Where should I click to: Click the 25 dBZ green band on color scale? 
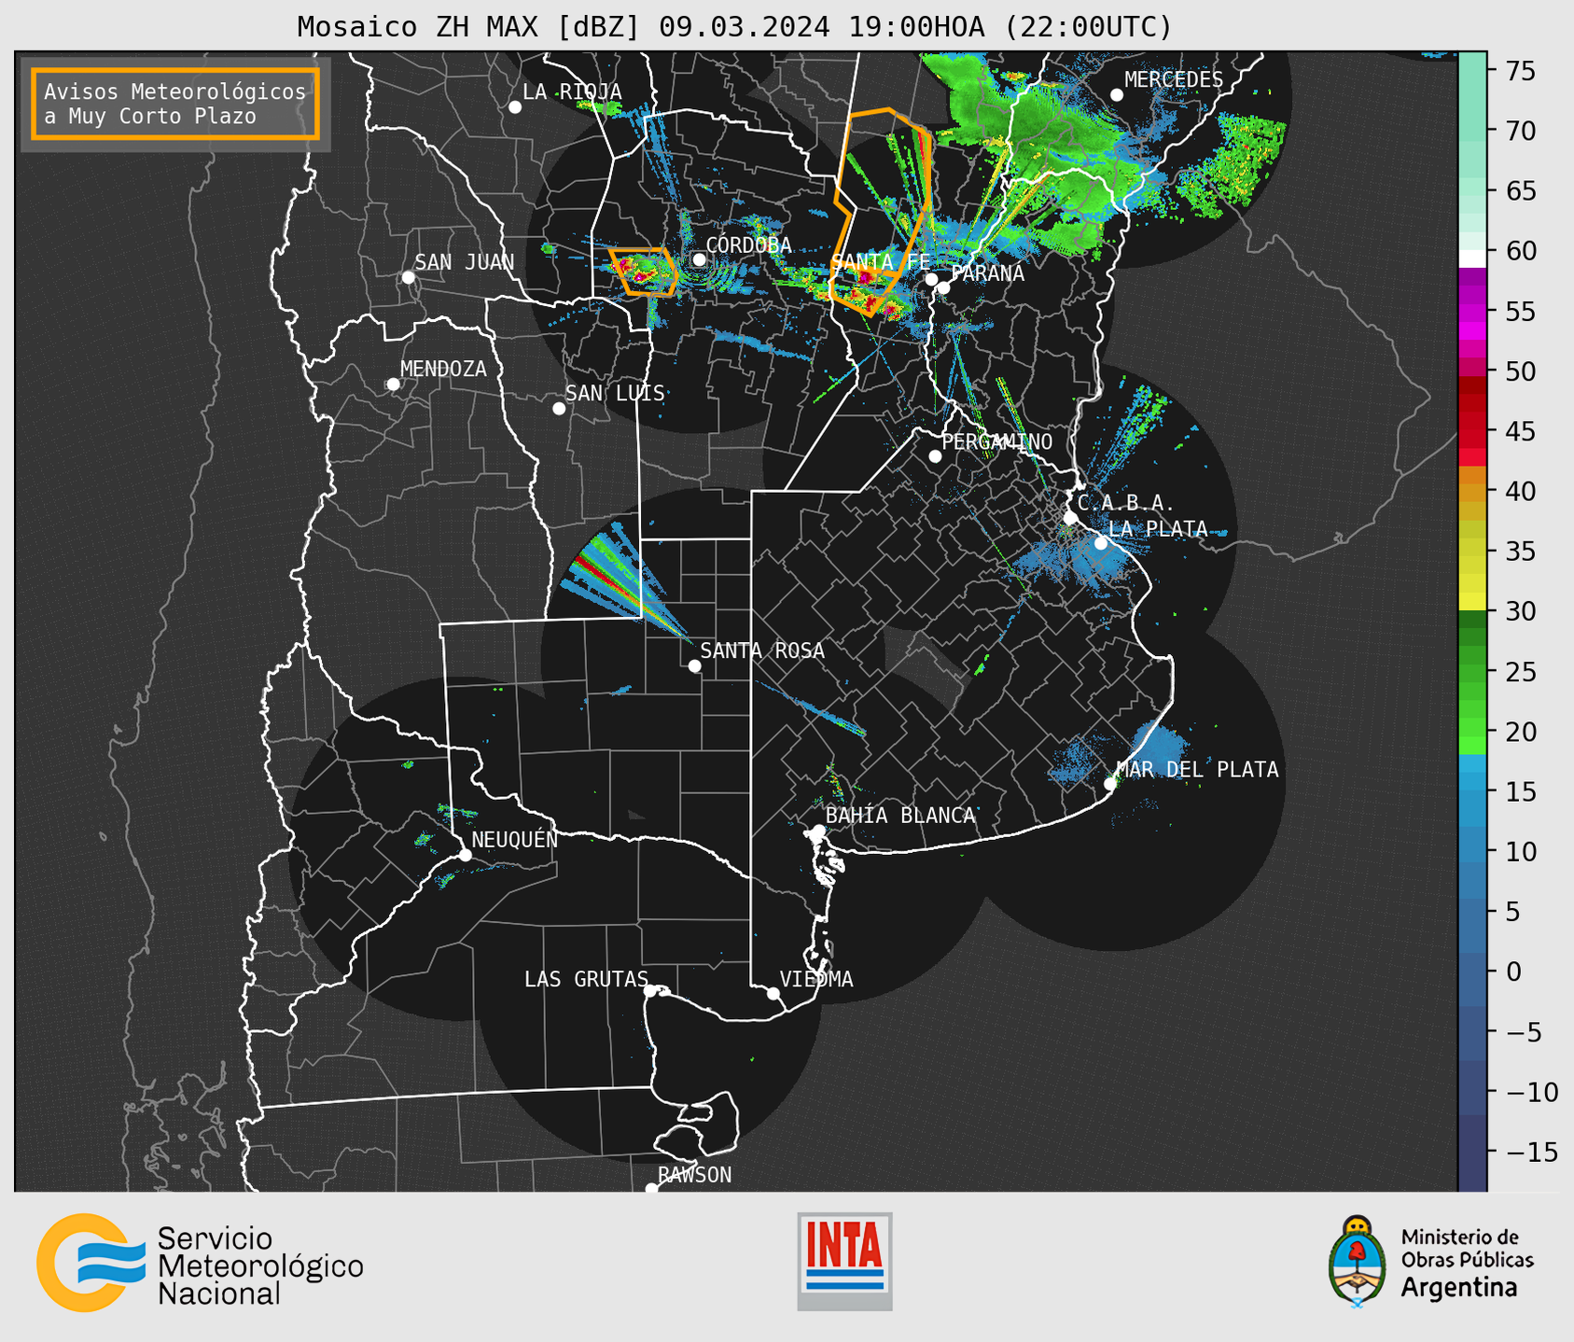1472,671
